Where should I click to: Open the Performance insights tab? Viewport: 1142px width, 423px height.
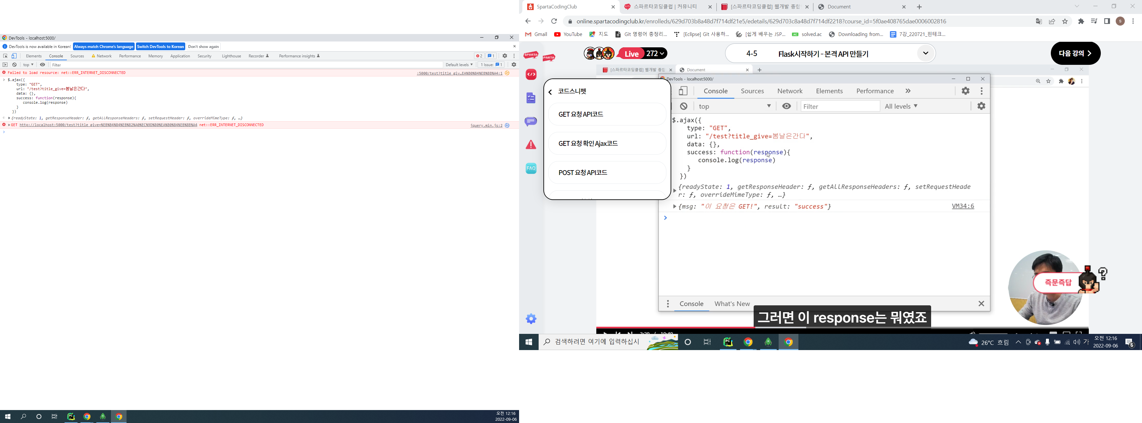(x=299, y=56)
